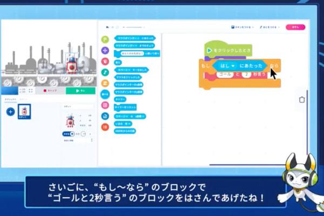The image size is (324, 216).
Task: Click the redo arrow in top toolbar
Action: (x=112, y=27)
